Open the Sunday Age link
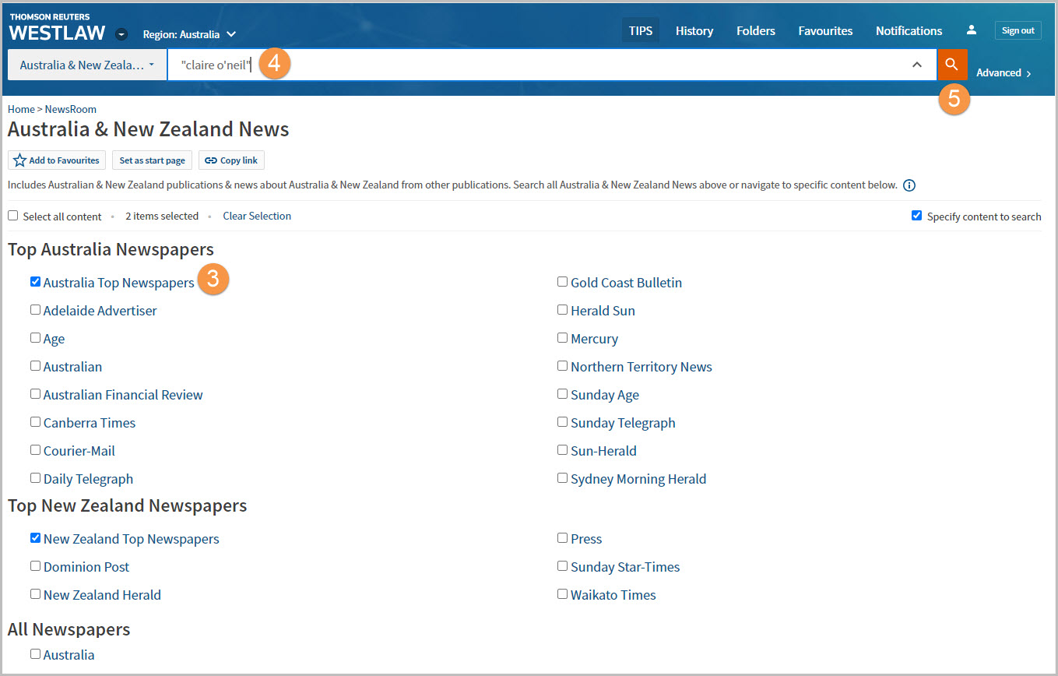The image size is (1058, 676). coord(605,395)
